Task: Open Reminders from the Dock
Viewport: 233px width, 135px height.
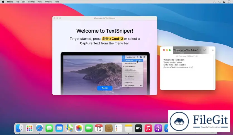Action: coord(118,128)
